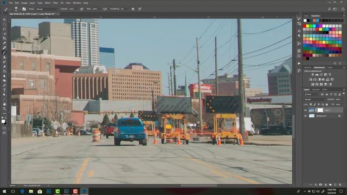The width and height of the screenshot is (347, 195).
Task: Select the Zoom tool
Action: point(4,108)
